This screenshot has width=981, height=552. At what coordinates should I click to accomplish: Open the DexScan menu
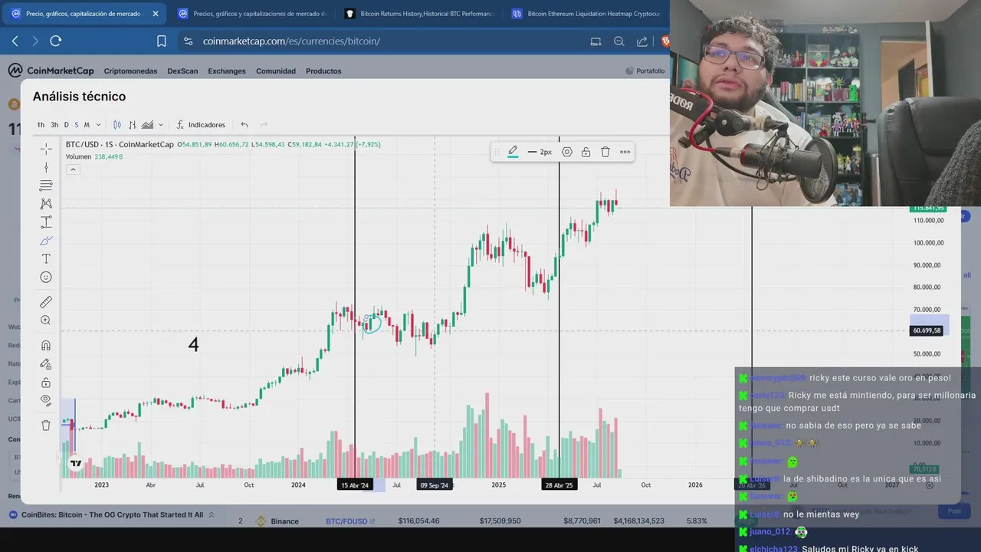pos(182,71)
